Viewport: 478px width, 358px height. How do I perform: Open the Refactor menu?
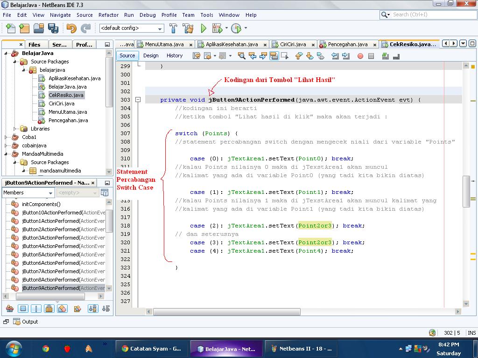pyautogui.click(x=108, y=15)
